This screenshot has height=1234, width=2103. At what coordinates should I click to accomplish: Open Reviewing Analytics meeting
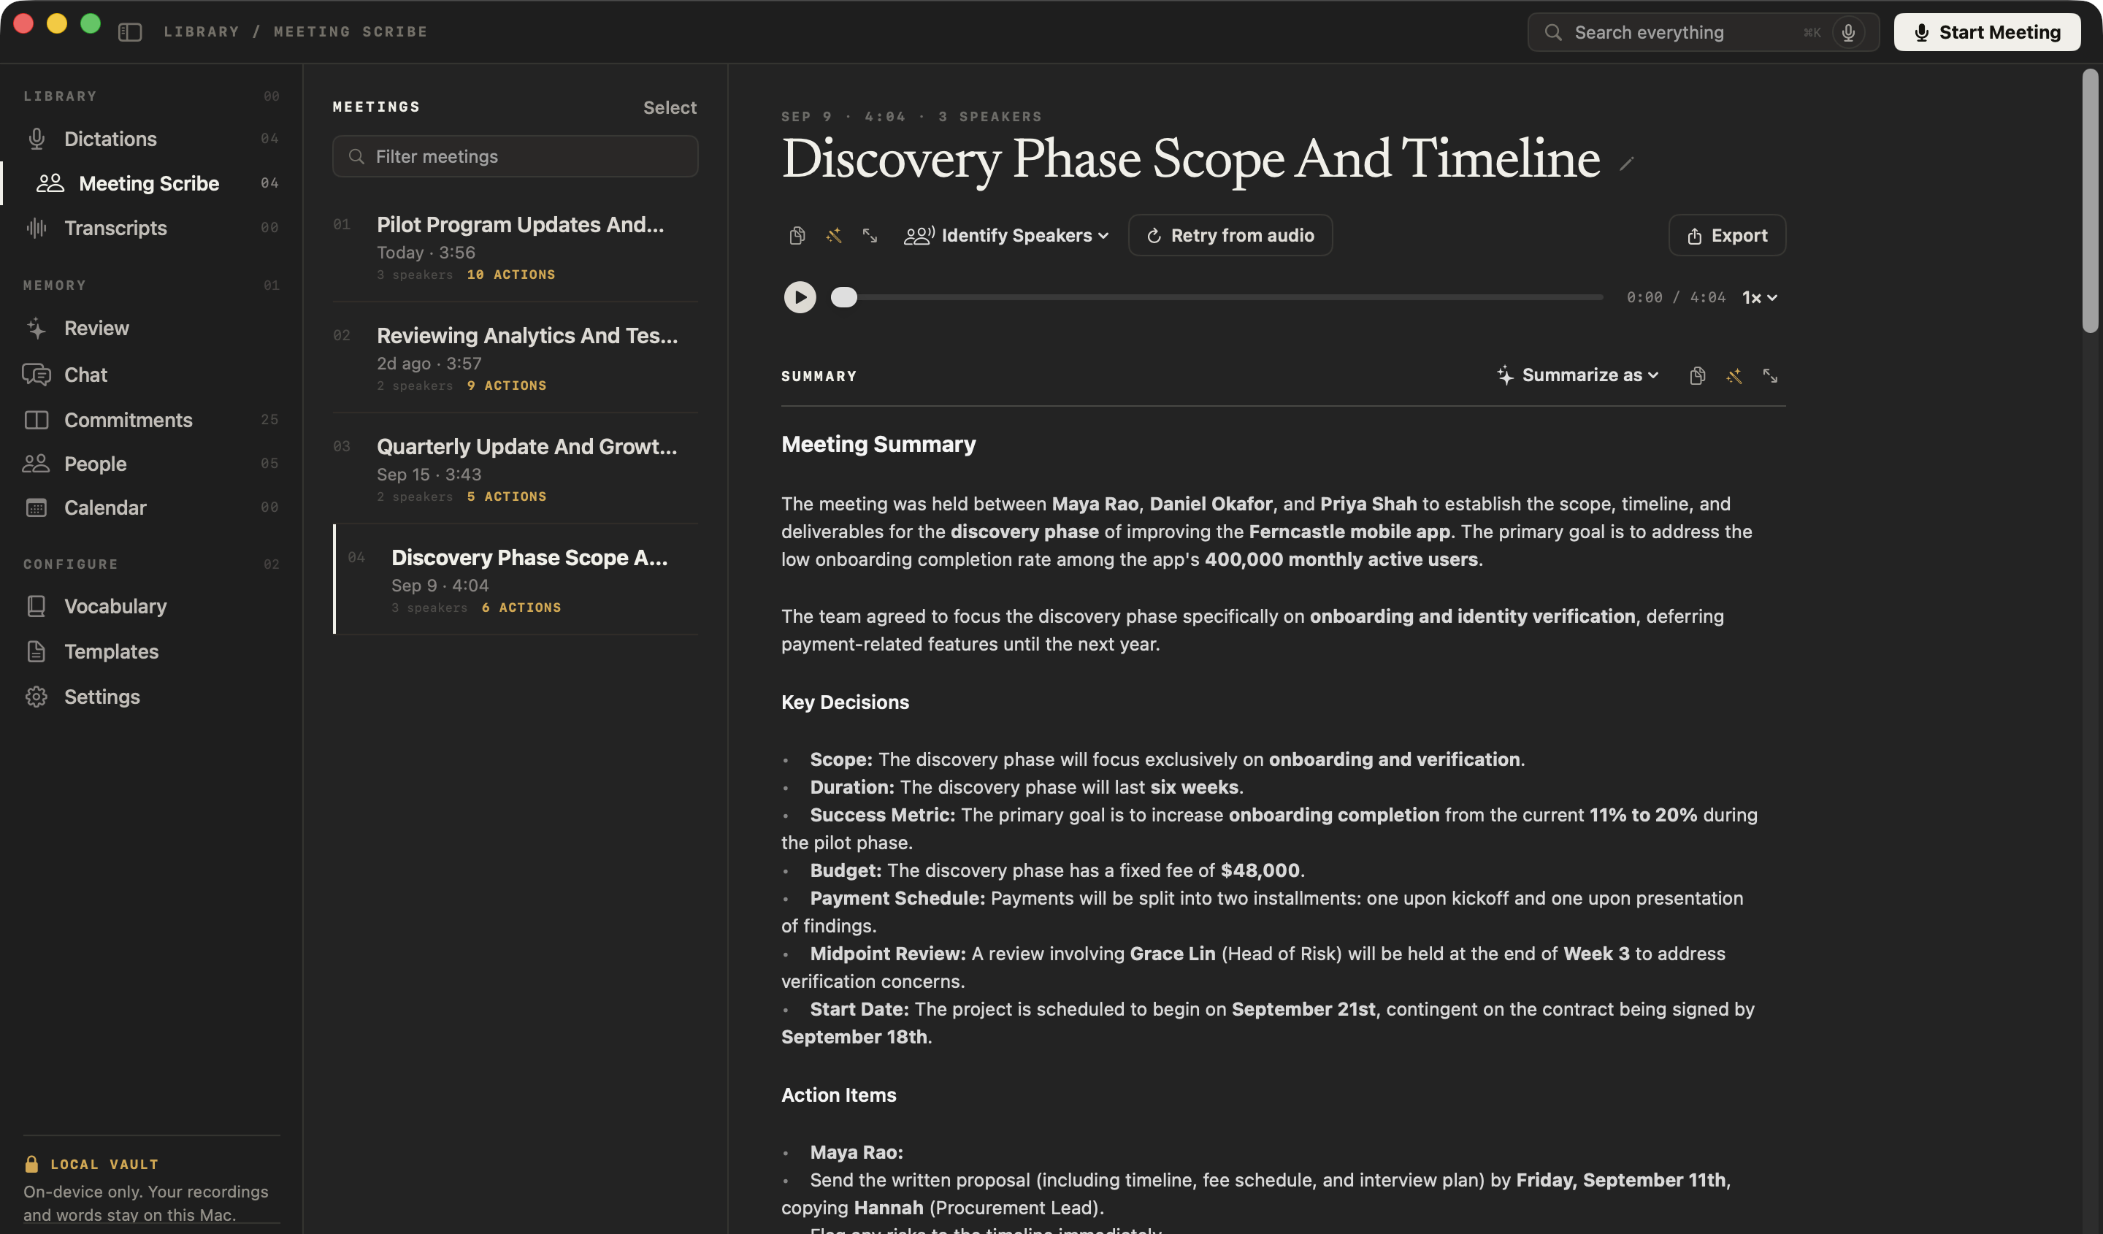[x=515, y=358]
